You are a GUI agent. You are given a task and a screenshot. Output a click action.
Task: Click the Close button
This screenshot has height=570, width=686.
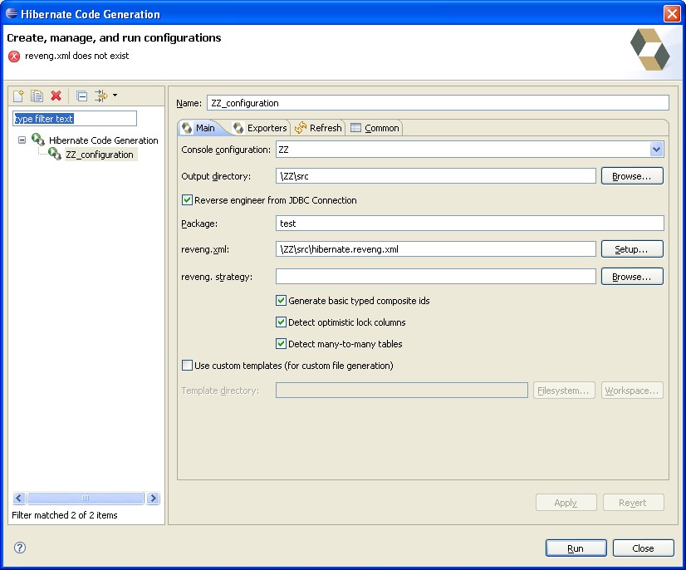pyautogui.click(x=643, y=548)
